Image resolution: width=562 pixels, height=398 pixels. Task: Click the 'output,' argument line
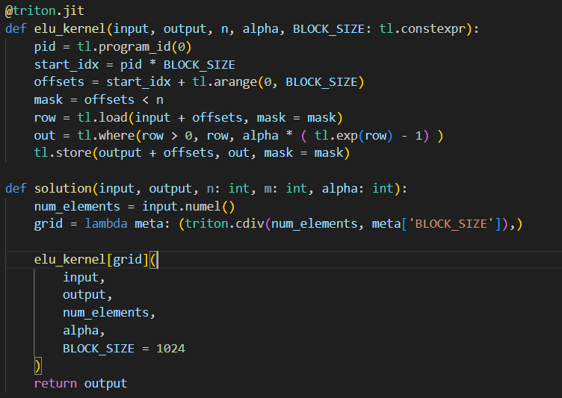click(x=87, y=295)
